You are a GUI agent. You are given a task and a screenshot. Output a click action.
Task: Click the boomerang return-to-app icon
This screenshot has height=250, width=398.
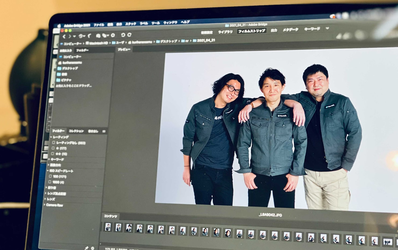90,36
